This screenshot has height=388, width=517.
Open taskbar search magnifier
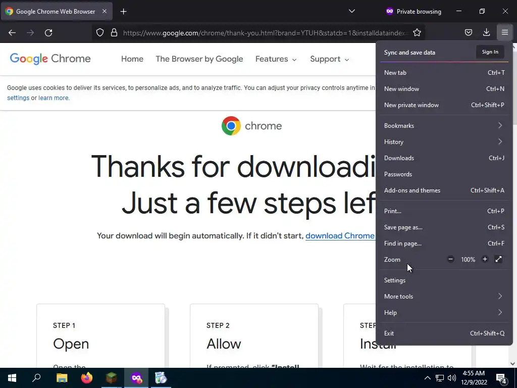tap(36, 378)
